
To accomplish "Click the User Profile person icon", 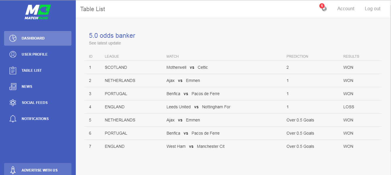I will pyautogui.click(x=13, y=54).
